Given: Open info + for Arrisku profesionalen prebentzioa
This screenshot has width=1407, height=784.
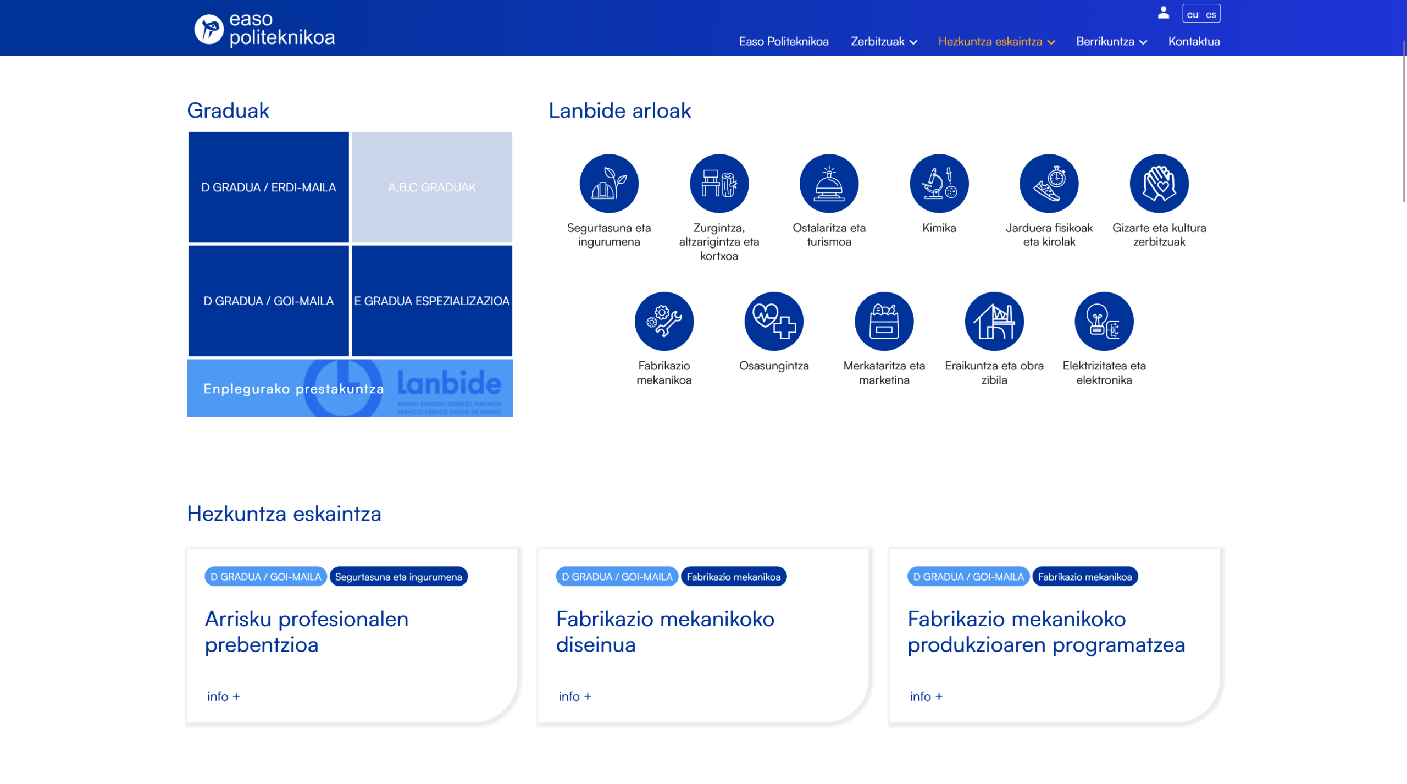Looking at the screenshot, I should [223, 697].
